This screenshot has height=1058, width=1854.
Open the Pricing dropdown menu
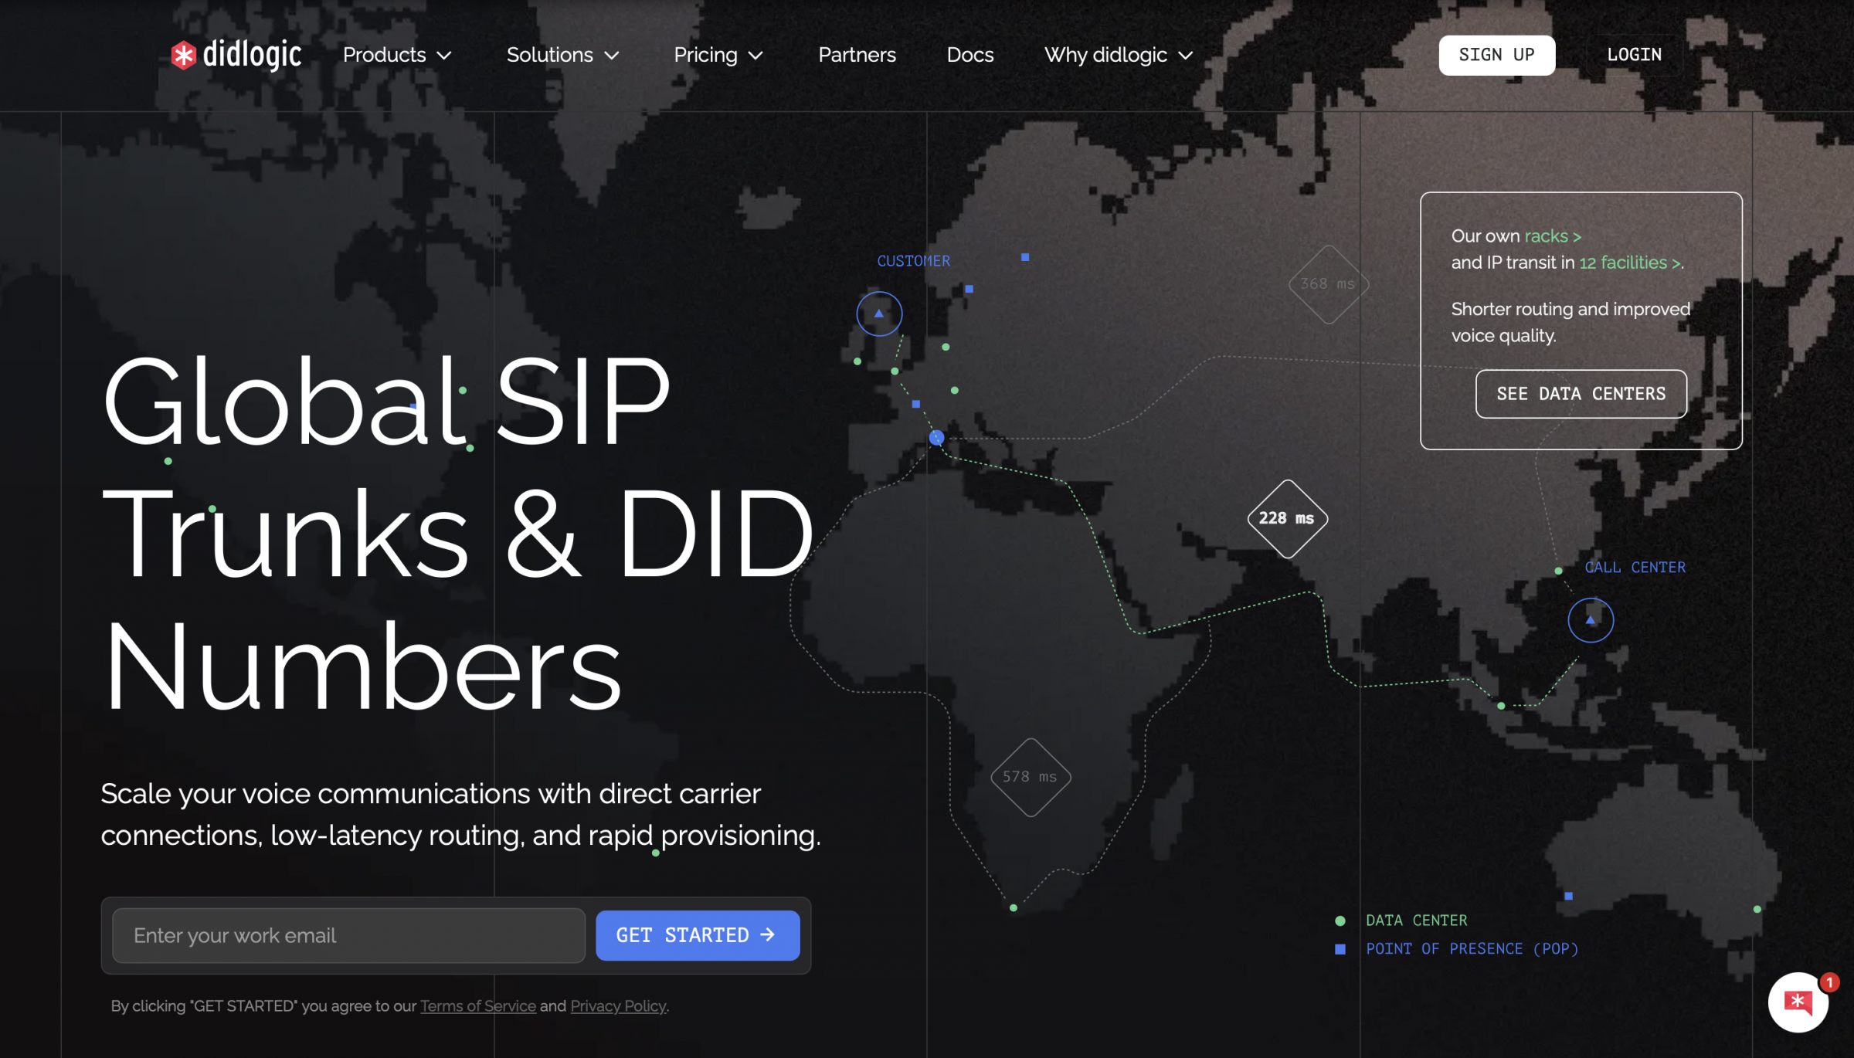click(718, 55)
